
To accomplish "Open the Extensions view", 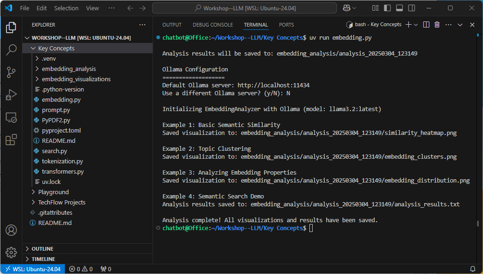I will pos(11,140).
